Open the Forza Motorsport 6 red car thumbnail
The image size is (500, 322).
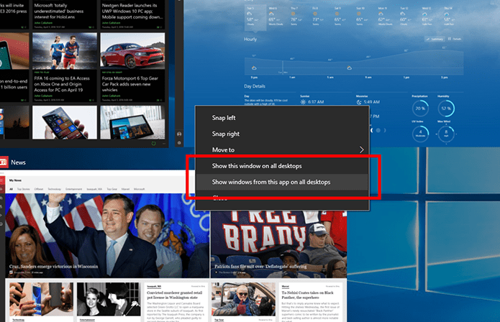[x=132, y=51]
